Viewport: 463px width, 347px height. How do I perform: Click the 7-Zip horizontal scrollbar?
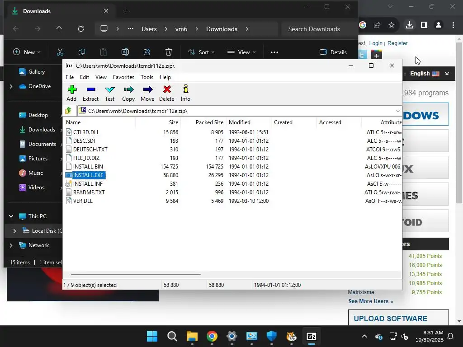point(136,274)
